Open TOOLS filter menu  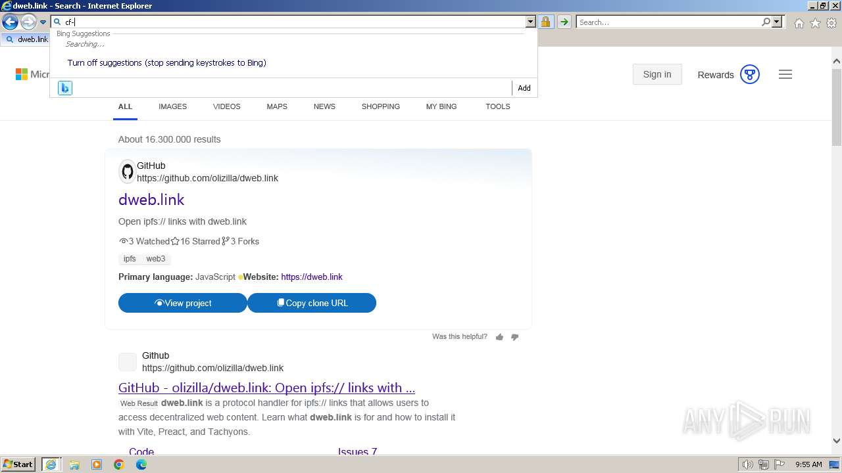pyautogui.click(x=498, y=106)
